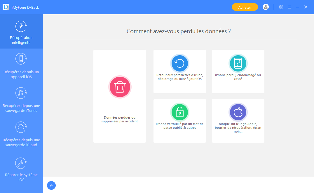Click the teal broken phone icon
Image resolution: width=314 pixels, height=193 pixels.
(238, 63)
